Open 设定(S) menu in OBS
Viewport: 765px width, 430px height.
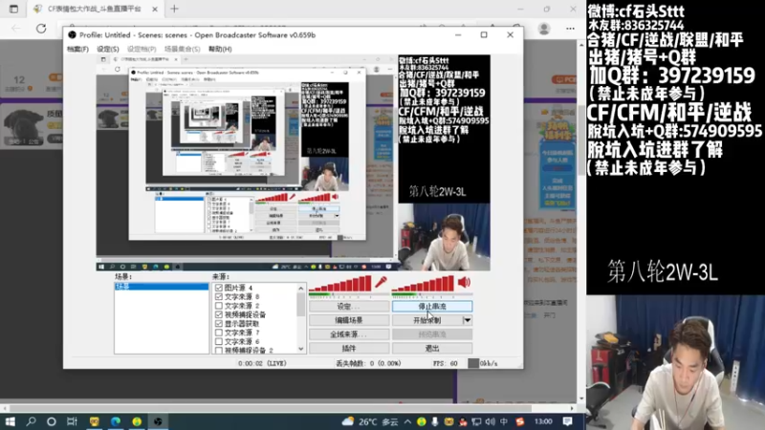tap(108, 50)
